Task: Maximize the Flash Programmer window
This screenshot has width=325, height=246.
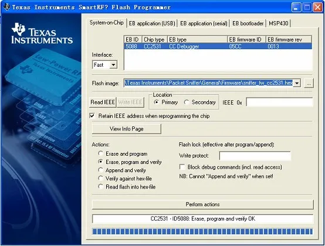Action: click(x=307, y=8)
